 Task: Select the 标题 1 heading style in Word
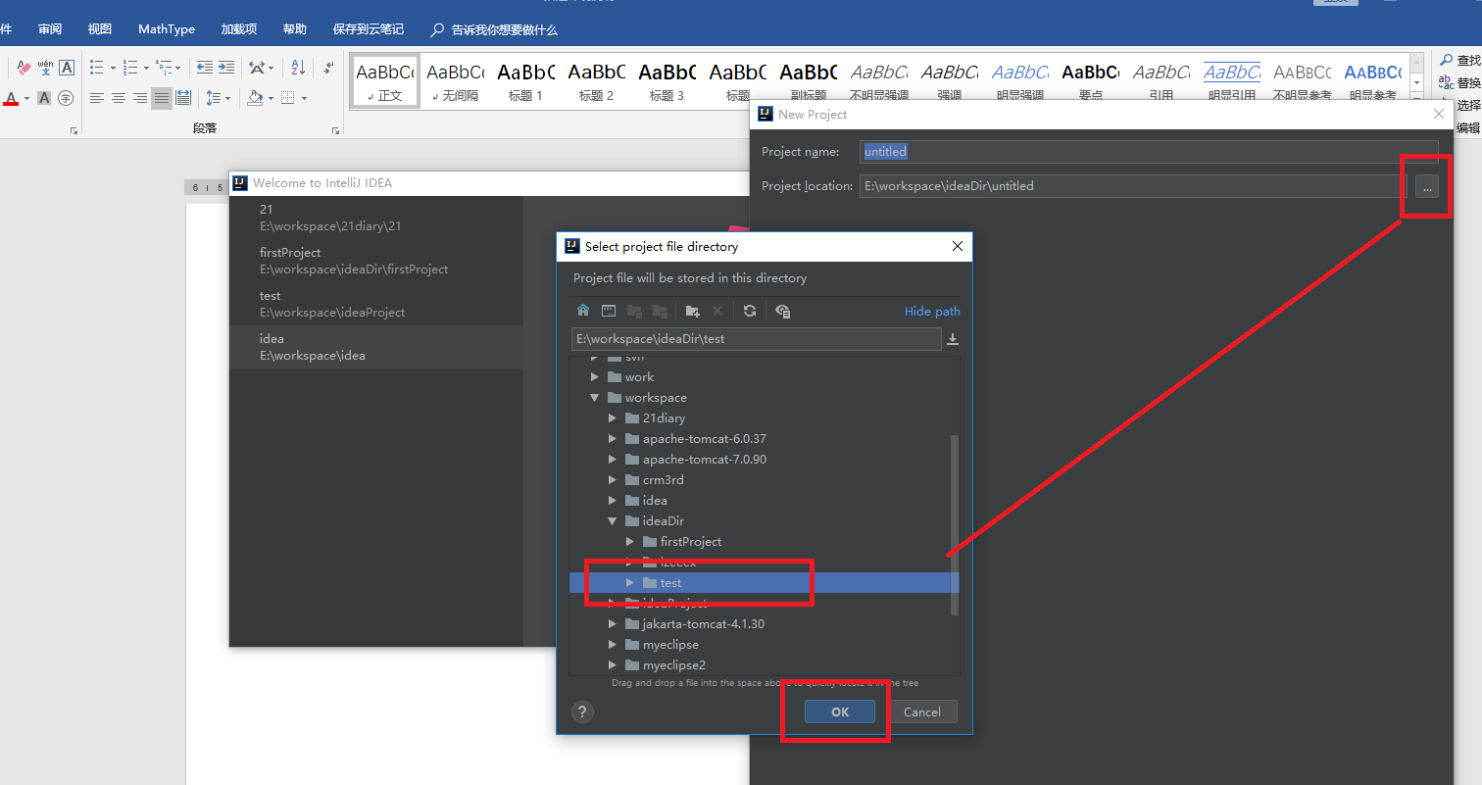click(x=525, y=79)
